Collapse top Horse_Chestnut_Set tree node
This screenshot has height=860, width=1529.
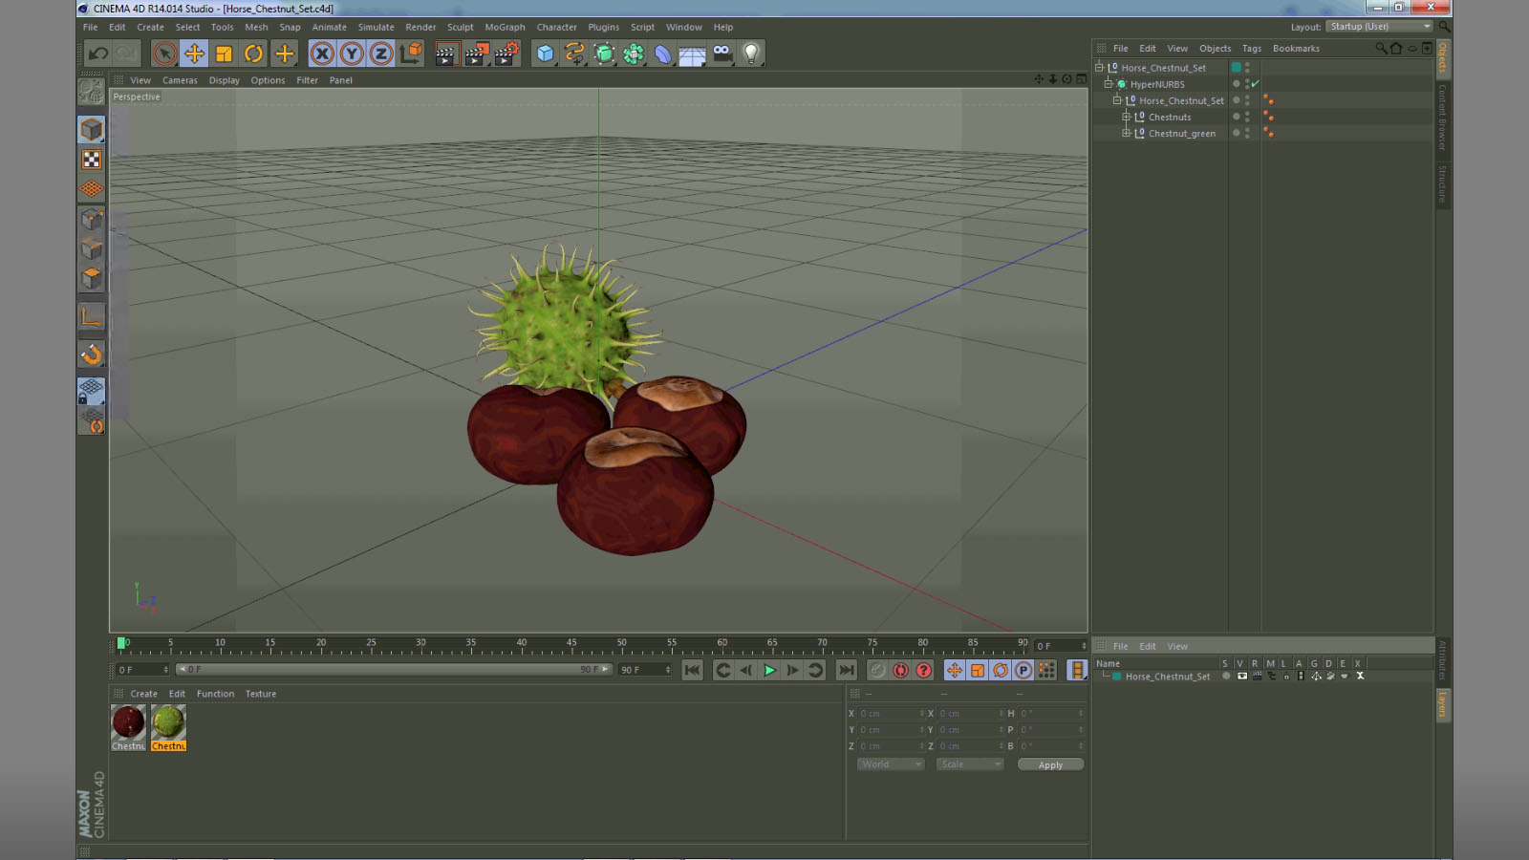pos(1099,68)
